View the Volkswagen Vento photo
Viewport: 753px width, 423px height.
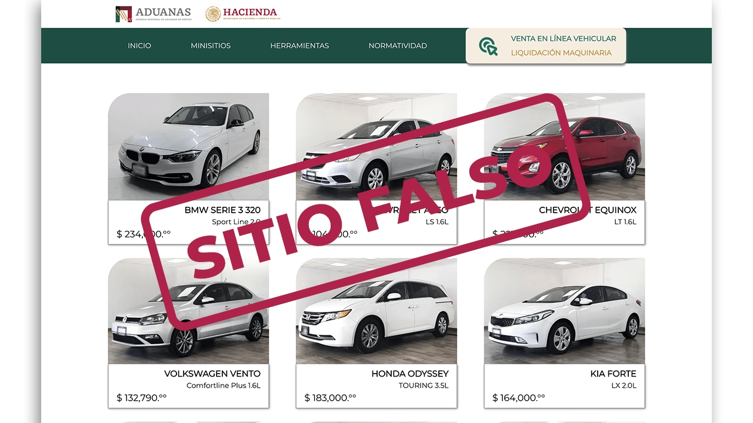pos(188,311)
